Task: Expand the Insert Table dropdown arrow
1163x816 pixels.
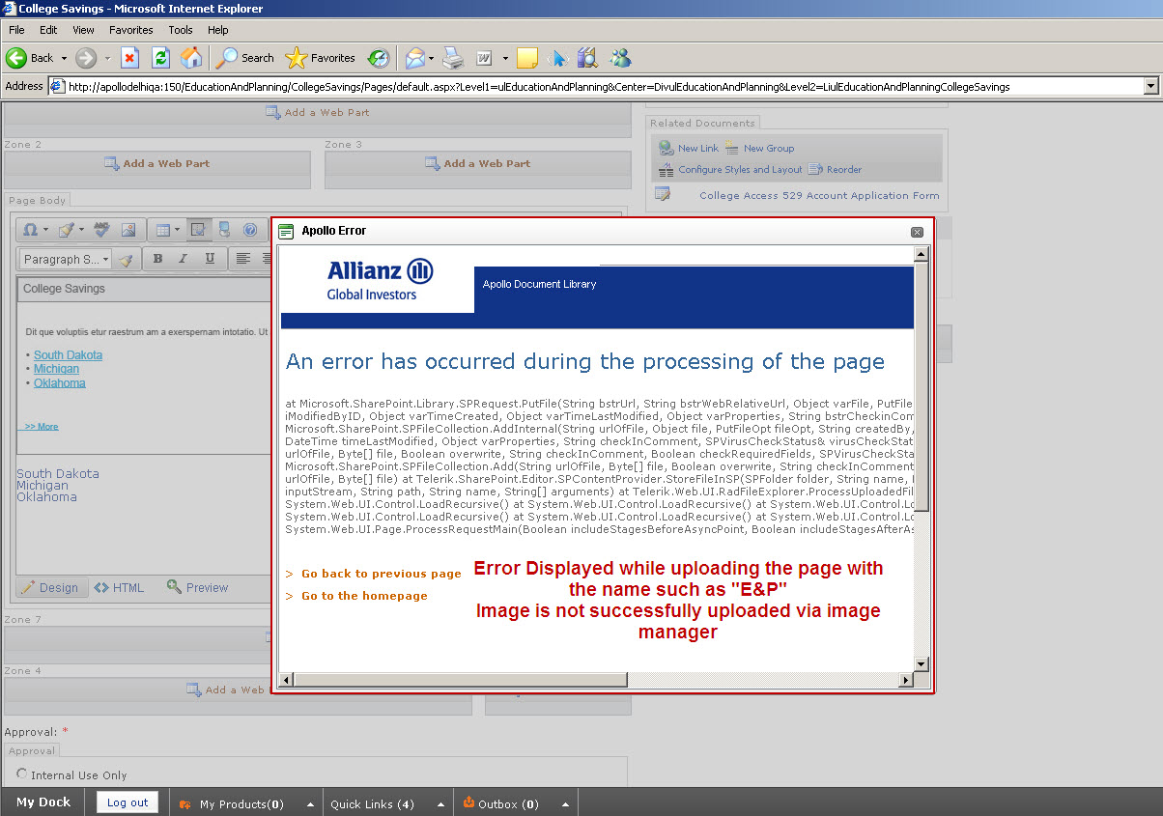Action: coord(179,230)
